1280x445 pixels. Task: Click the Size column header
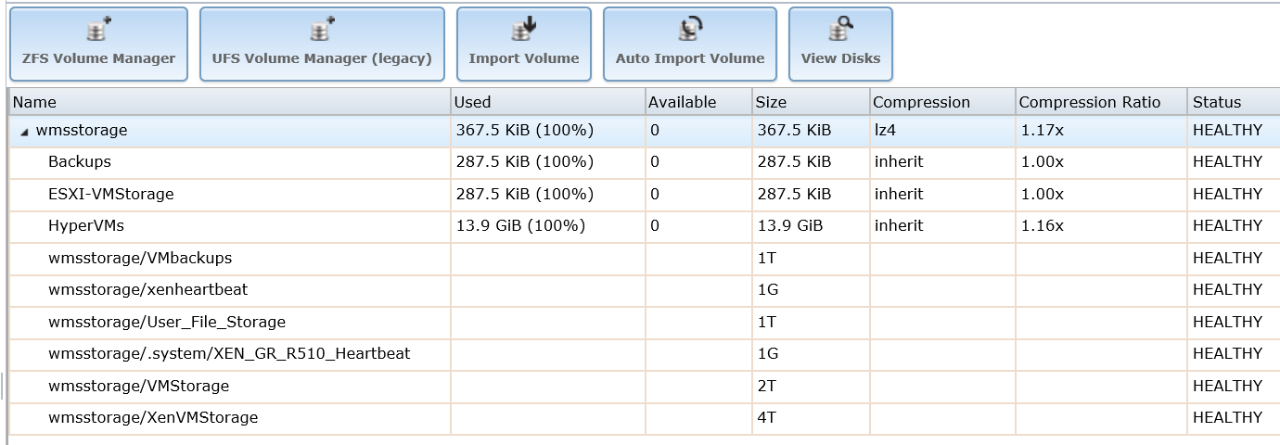811,102
